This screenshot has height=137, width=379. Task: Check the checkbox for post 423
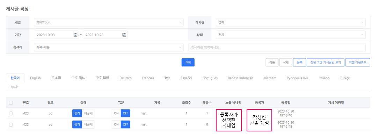(x=11, y=113)
